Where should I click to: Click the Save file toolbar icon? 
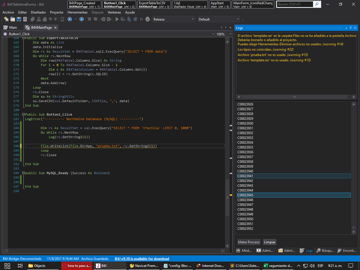[19, 19]
